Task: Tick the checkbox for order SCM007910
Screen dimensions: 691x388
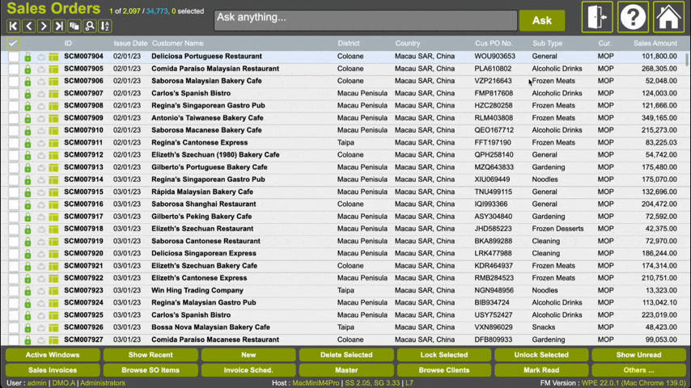Action: pyautogui.click(x=14, y=130)
